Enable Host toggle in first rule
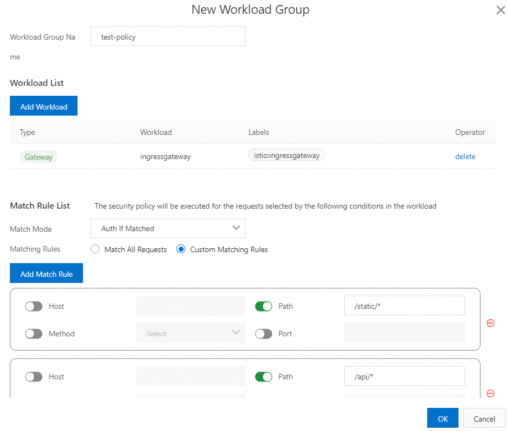 pos(34,307)
